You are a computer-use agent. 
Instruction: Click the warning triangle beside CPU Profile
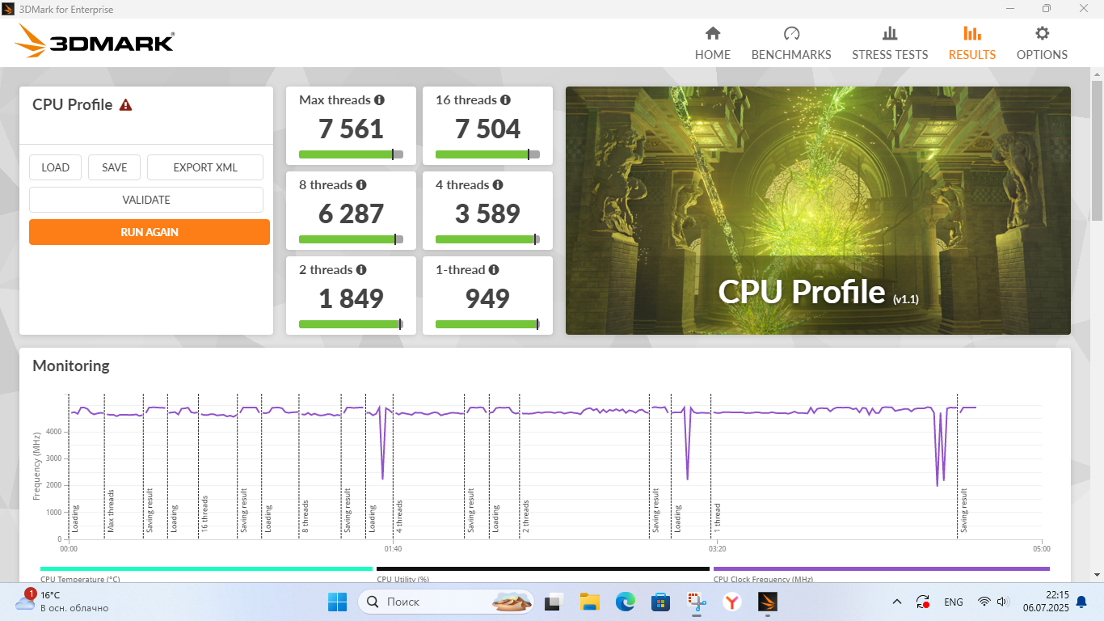[125, 105]
